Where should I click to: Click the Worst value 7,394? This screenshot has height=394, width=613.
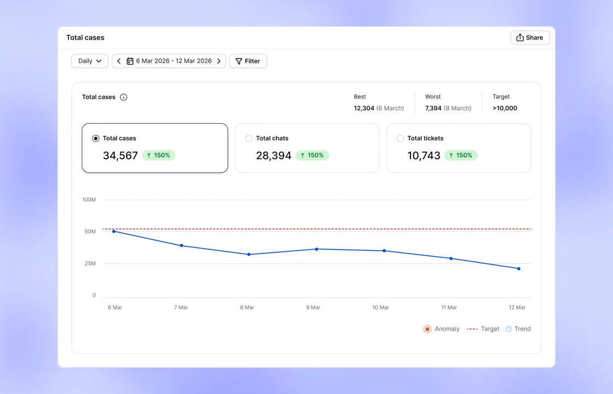click(433, 108)
